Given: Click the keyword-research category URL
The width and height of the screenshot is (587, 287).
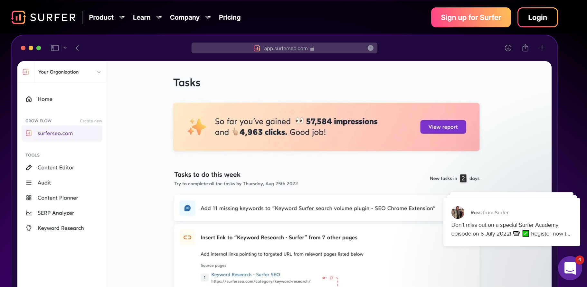Looking at the screenshot, I should (261, 281).
